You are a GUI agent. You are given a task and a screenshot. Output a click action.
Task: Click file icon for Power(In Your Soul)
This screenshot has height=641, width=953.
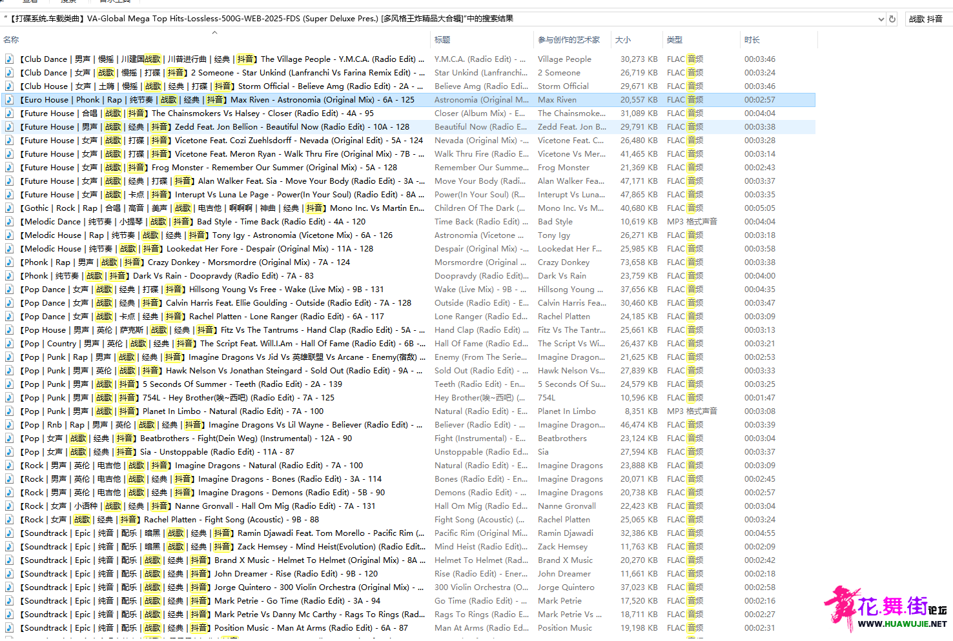pyautogui.click(x=10, y=195)
